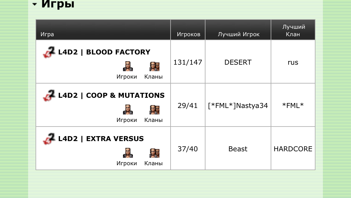Open Игроки icon for Extra Versus
This screenshot has height=198, width=351.
tap(128, 153)
